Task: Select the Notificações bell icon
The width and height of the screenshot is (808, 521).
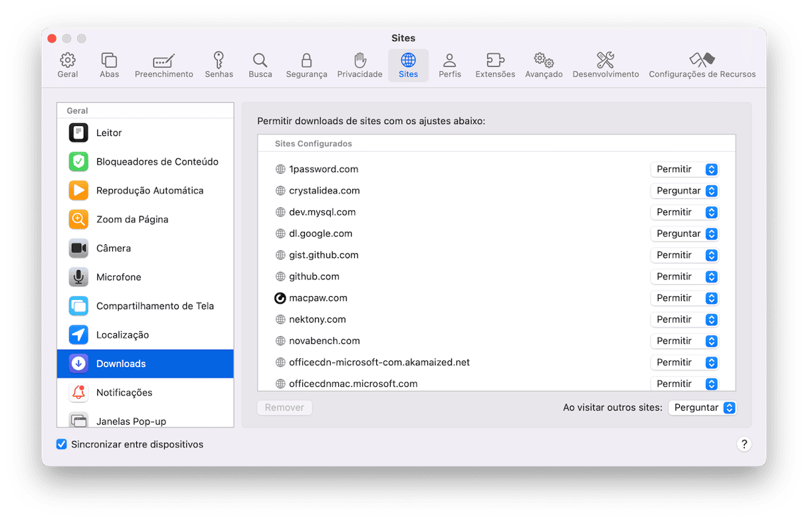Action: click(78, 393)
